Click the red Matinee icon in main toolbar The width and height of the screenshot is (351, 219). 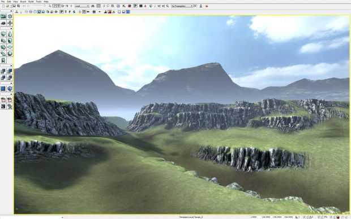pos(130,6)
